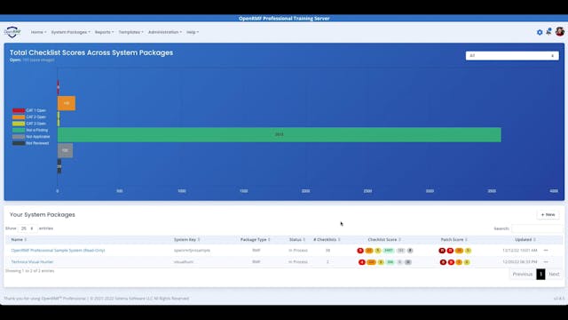568x320 pixels.
Task: Sort table by Updated column
Action: [525, 239]
